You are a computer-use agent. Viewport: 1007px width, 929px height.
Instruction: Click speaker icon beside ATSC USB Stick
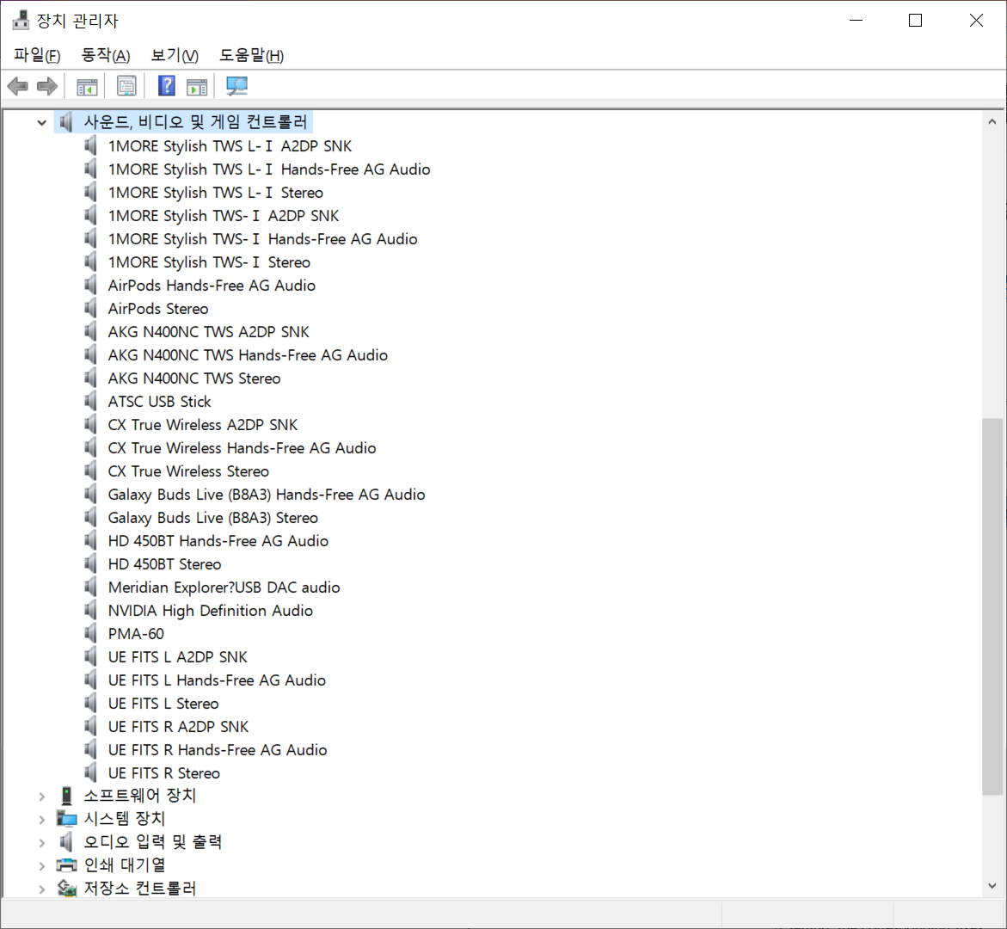click(90, 402)
